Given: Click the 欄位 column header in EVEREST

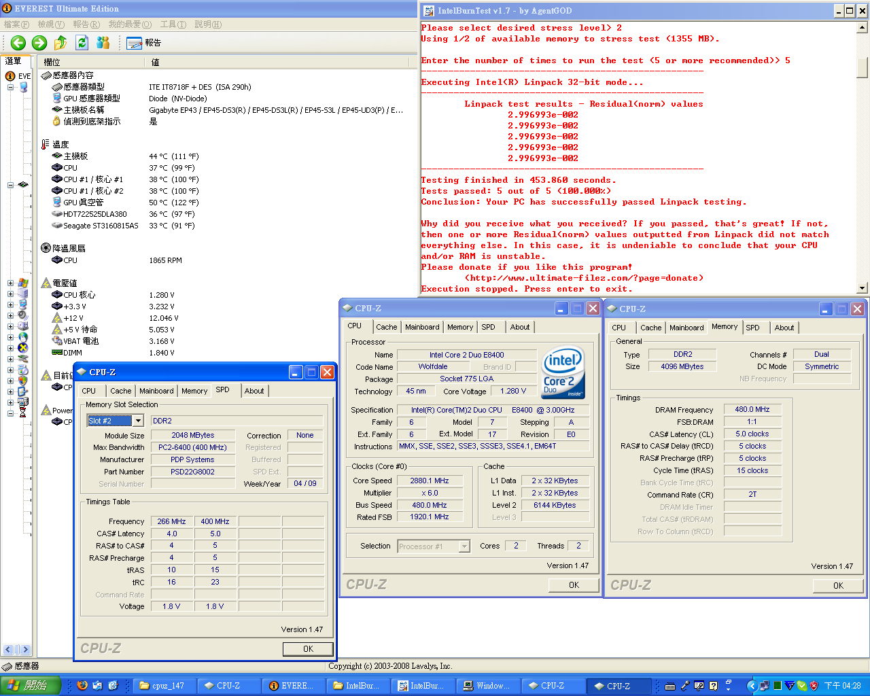Looking at the screenshot, I should [92, 62].
